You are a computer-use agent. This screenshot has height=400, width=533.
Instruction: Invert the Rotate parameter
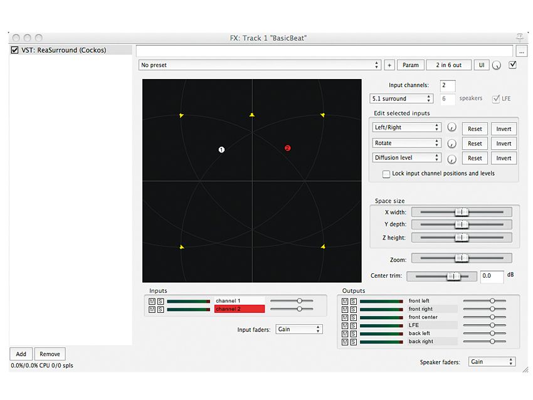[504, 144]
